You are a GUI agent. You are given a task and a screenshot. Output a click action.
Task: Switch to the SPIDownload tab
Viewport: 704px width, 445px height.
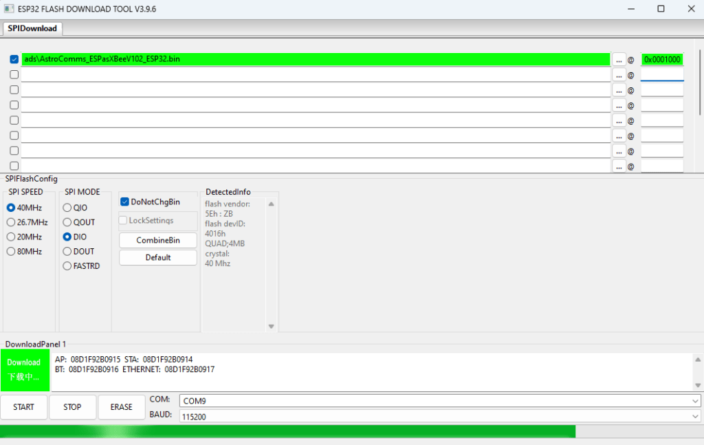[x=32, y=28]
